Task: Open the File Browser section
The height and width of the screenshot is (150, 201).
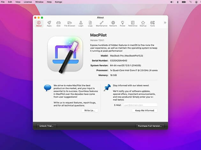Action: [x=70, y=24]
